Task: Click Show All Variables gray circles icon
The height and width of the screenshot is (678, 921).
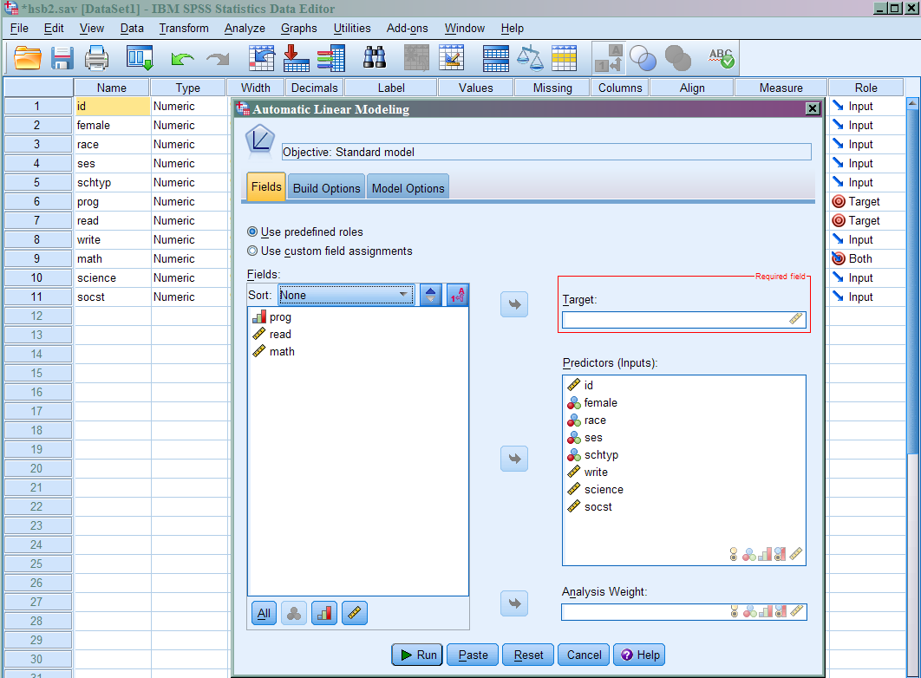Action: (x=678, y=58)
